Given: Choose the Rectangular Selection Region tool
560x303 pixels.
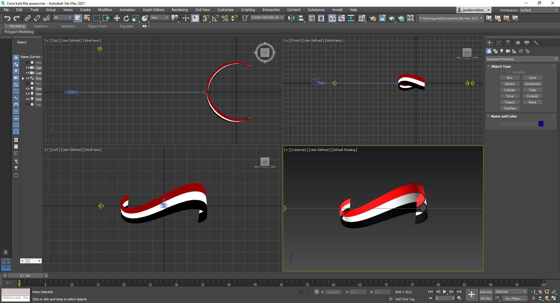Looking at the screenshot, I should [97, 18].
